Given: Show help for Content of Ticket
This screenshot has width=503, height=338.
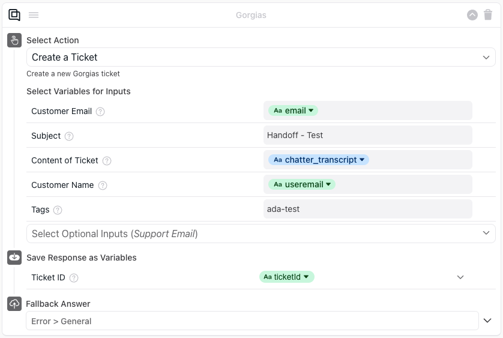Looking at the screenshot, I should [107, 161].
